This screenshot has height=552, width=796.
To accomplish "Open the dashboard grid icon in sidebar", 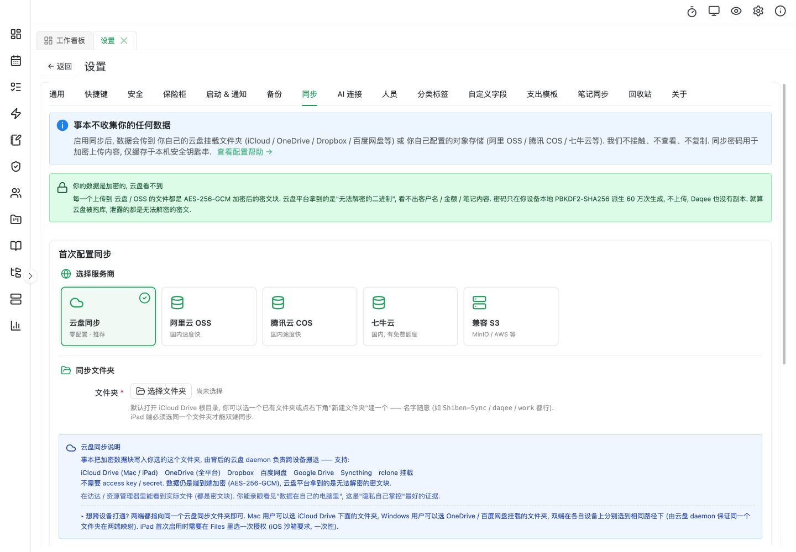I will [16, 34].
